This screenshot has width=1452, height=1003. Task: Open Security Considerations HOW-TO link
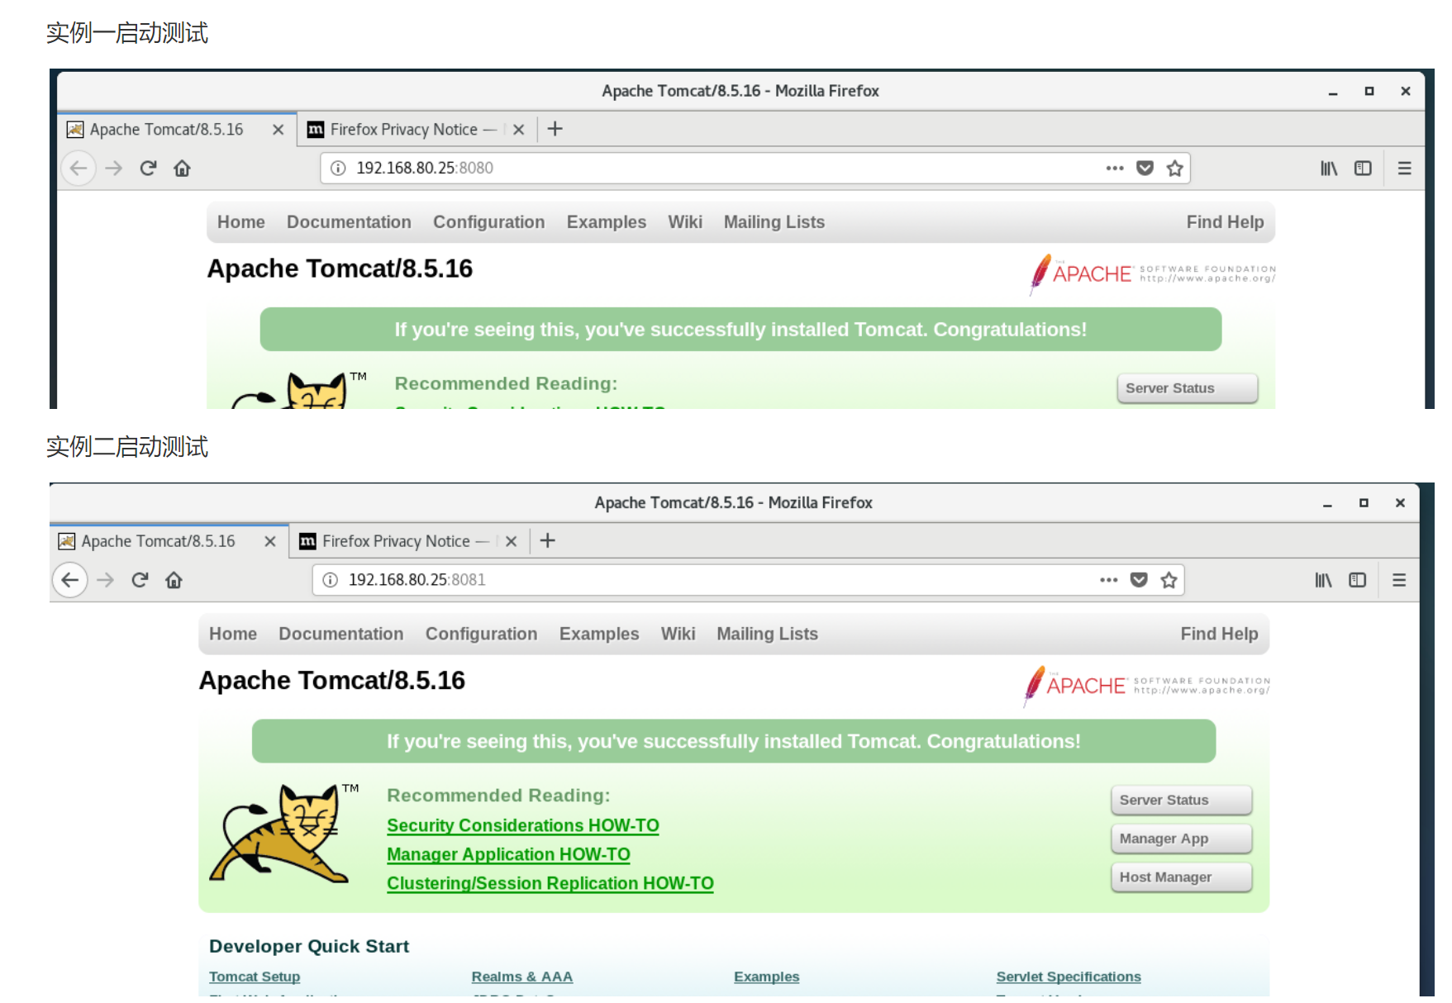click(x=523, y=825)
